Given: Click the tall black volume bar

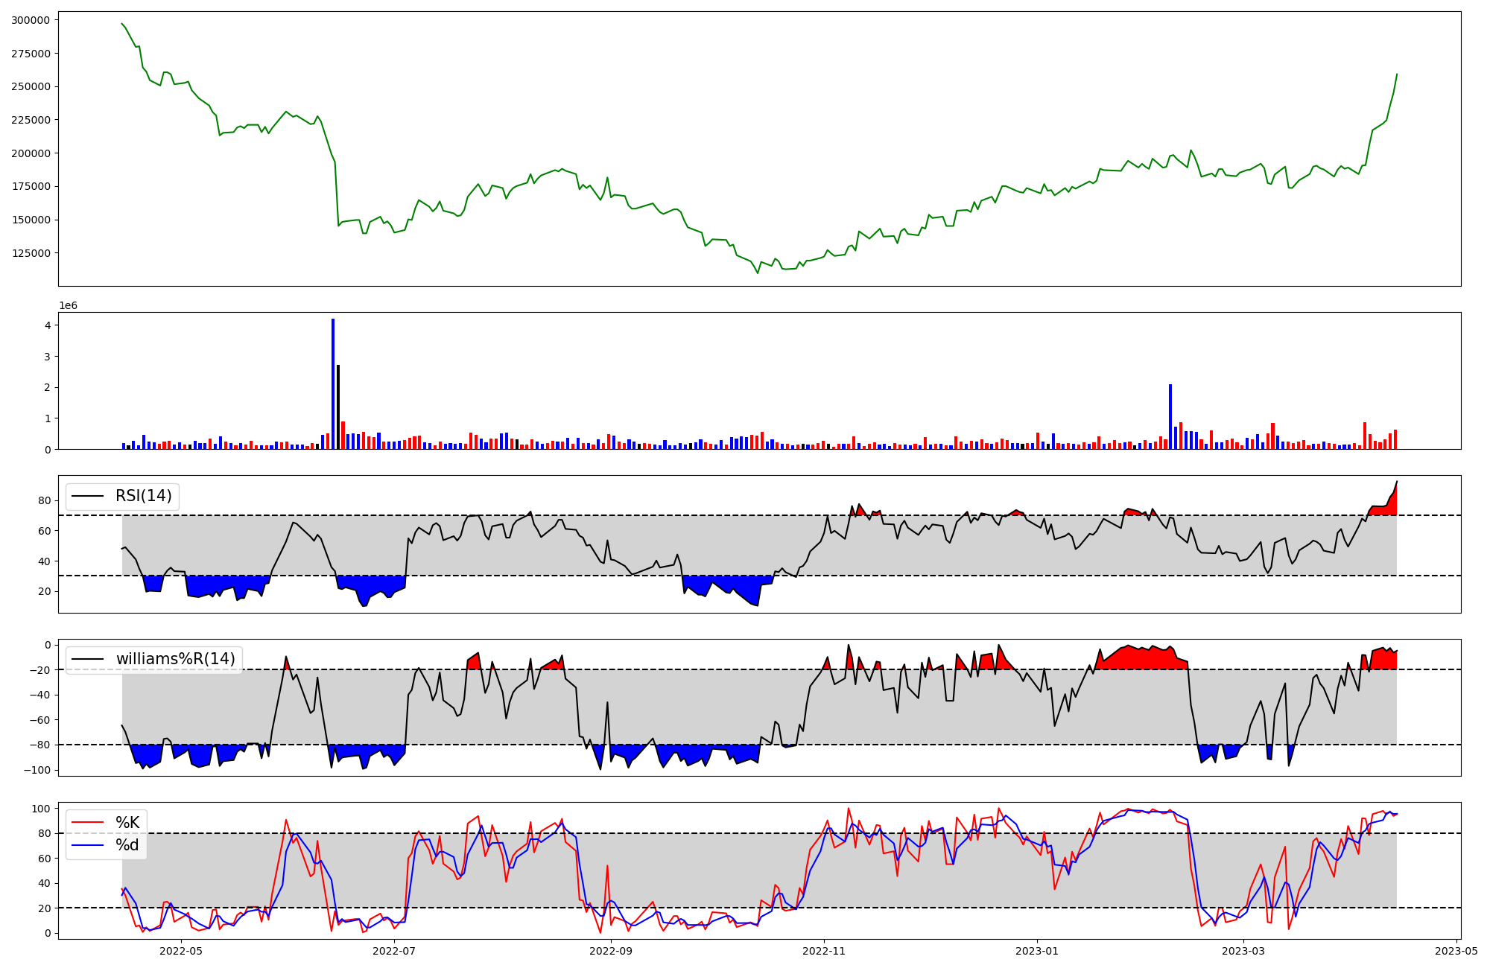Looking at the screenshot, I should (x=338, y=407).
